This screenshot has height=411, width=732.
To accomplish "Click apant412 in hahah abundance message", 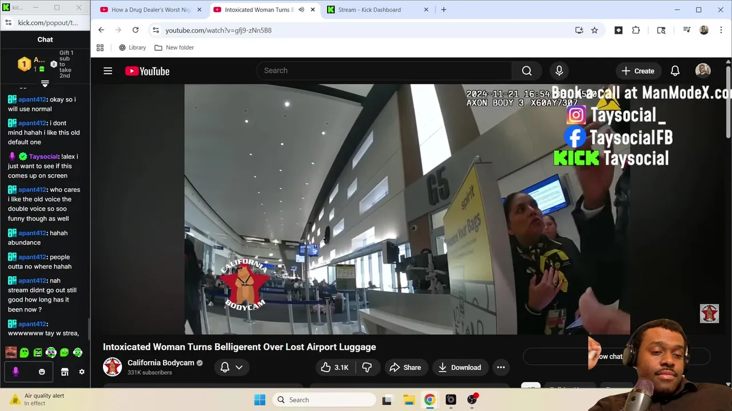I will click(x=32, y=233).
